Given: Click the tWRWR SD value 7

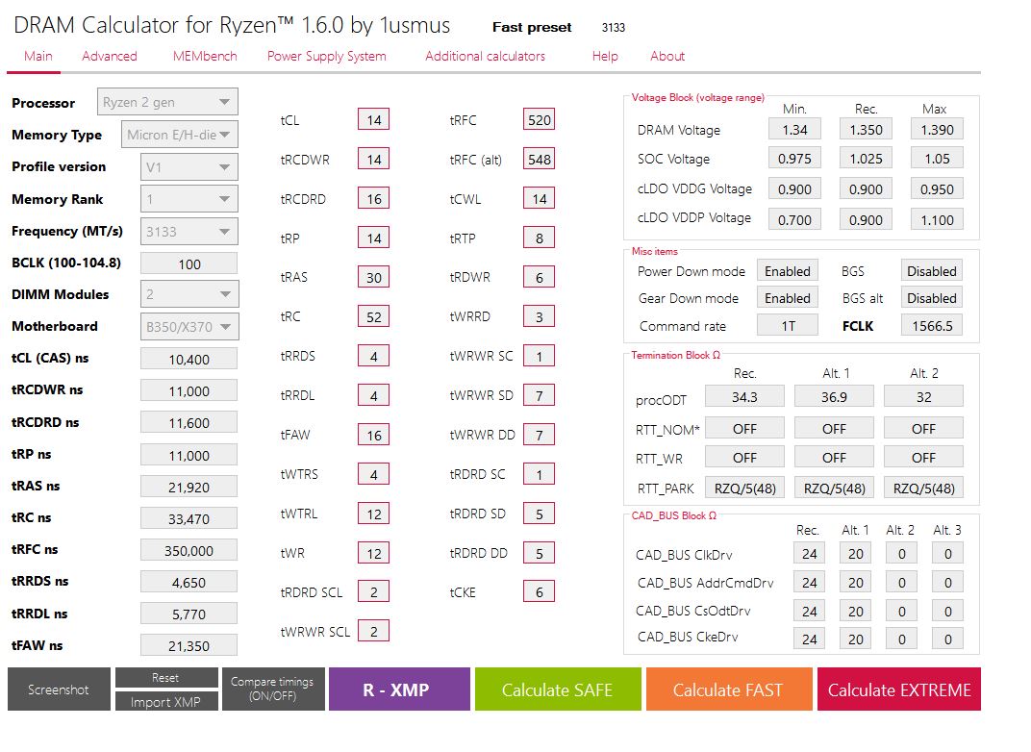Looking at the screenshot, I should pos(540,395).
